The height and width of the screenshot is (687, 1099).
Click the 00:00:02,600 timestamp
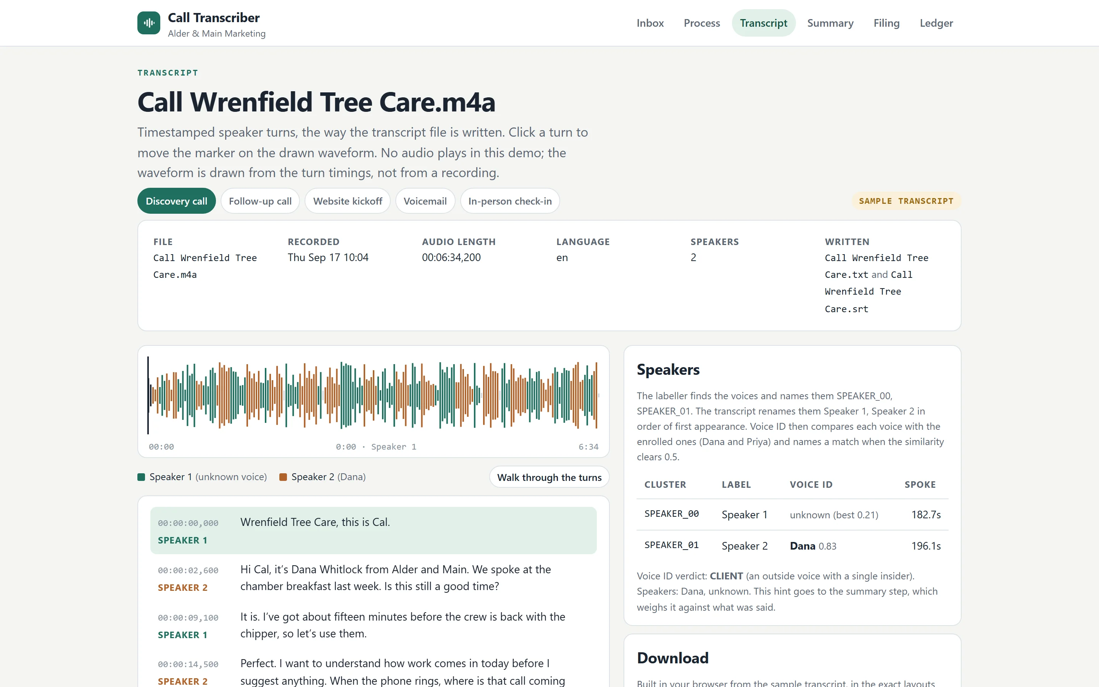coord(188,570)
